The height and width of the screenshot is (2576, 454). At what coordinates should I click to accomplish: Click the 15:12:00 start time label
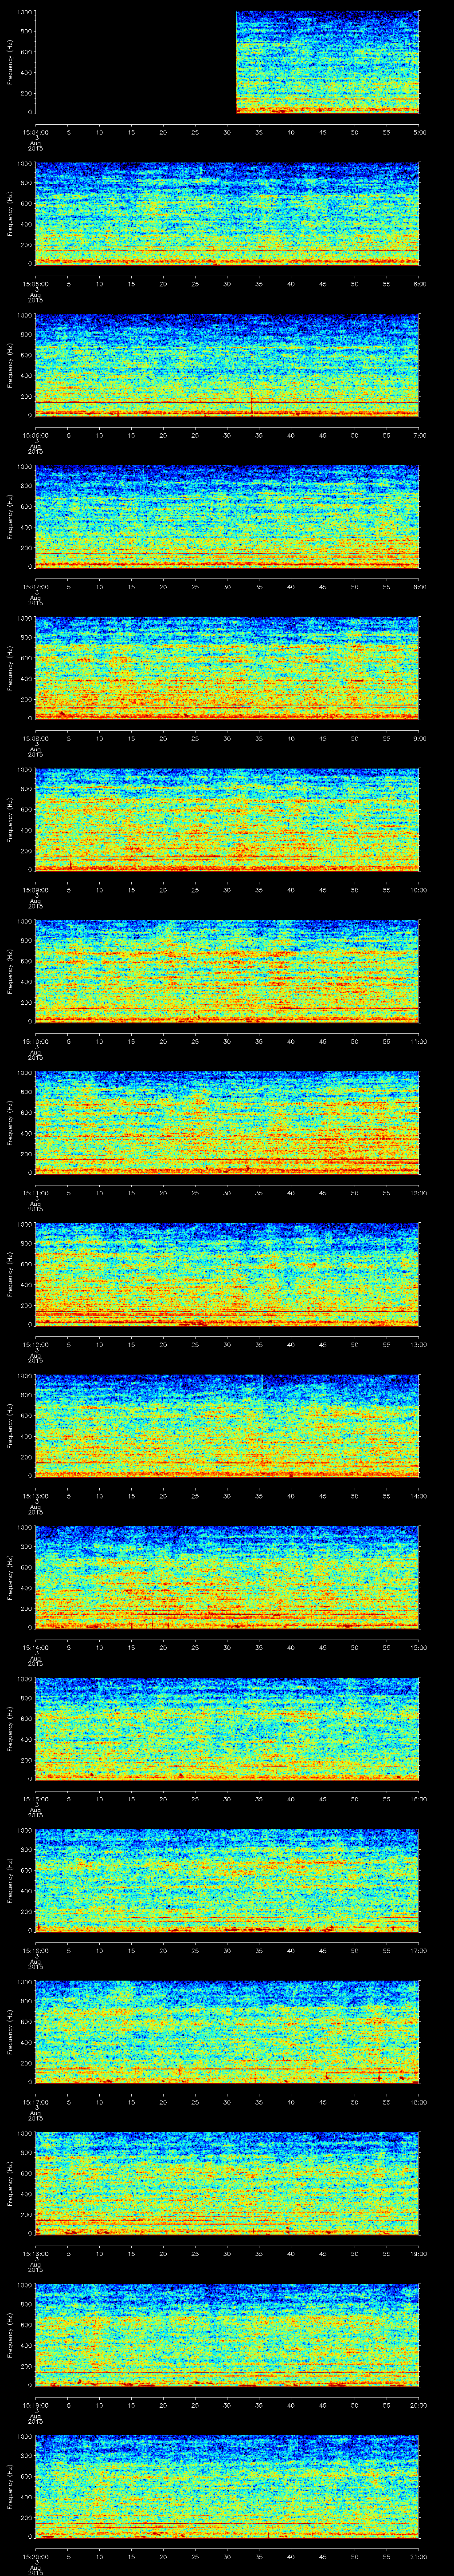pyautogui.click(x=35, y=1344)
